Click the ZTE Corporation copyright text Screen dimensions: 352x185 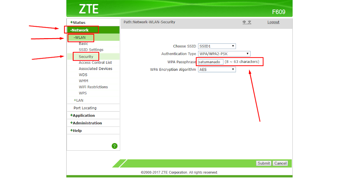click(179, 172)
